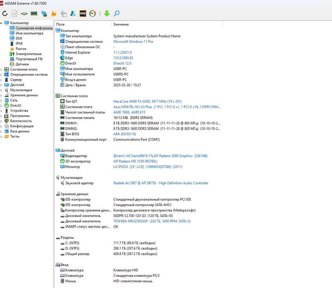Open the Edge version 133.0.3065.82 link
This screenshot has height=288, width=332.
[123, 58]
